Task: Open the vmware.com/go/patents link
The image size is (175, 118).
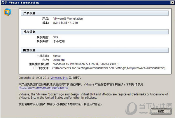Action: (x=43, y=88)
